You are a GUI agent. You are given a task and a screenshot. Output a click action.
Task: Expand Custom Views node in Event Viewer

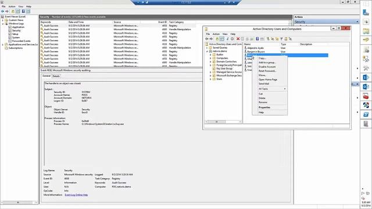click(x=3, y=20)
